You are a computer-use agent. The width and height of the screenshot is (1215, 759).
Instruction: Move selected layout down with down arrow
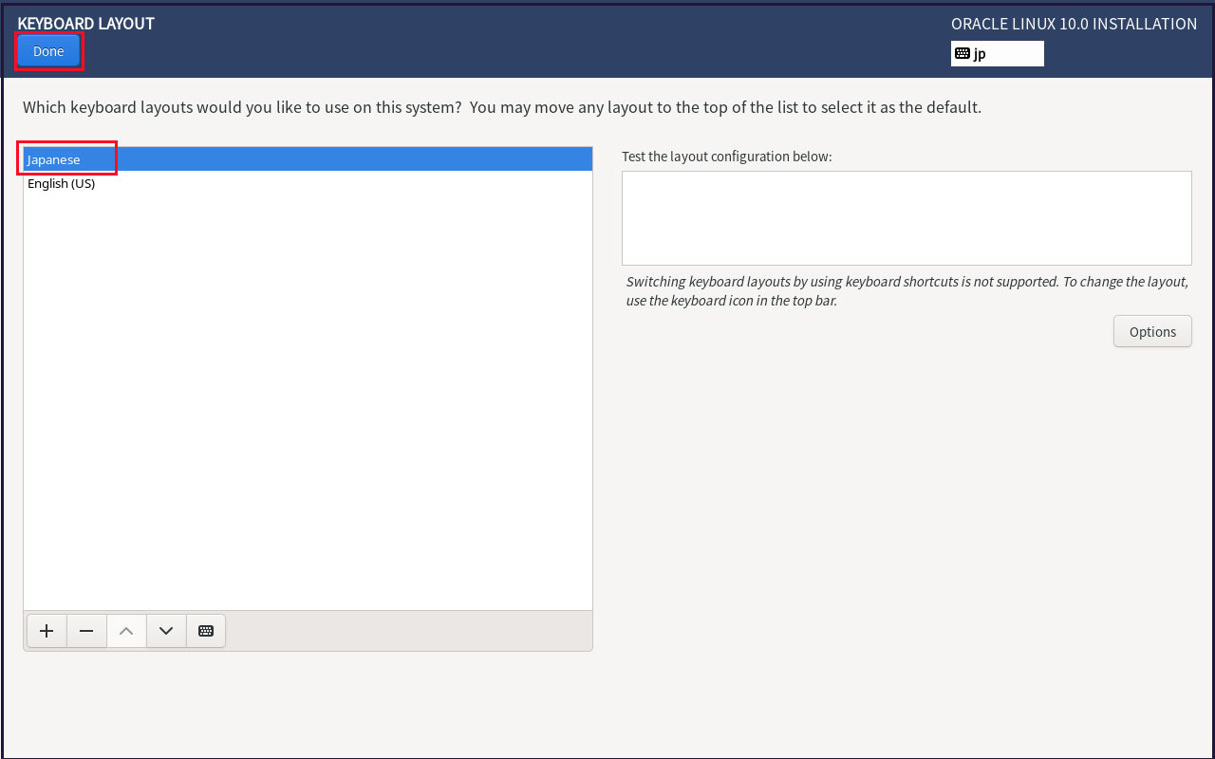point(166,631)
